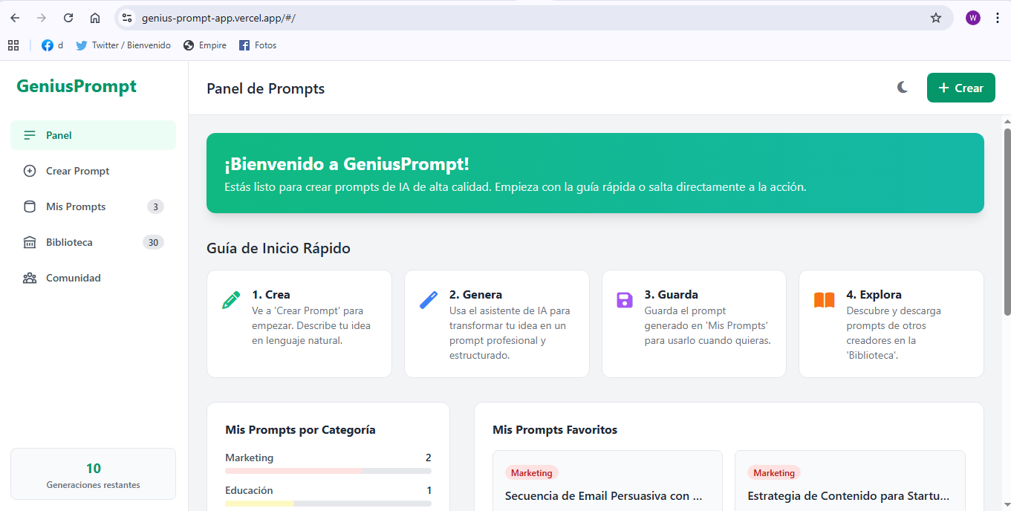Viewport: 1011px width, 511px height.
Task: Click the orange book icon on Explora card
Action: 824,300
